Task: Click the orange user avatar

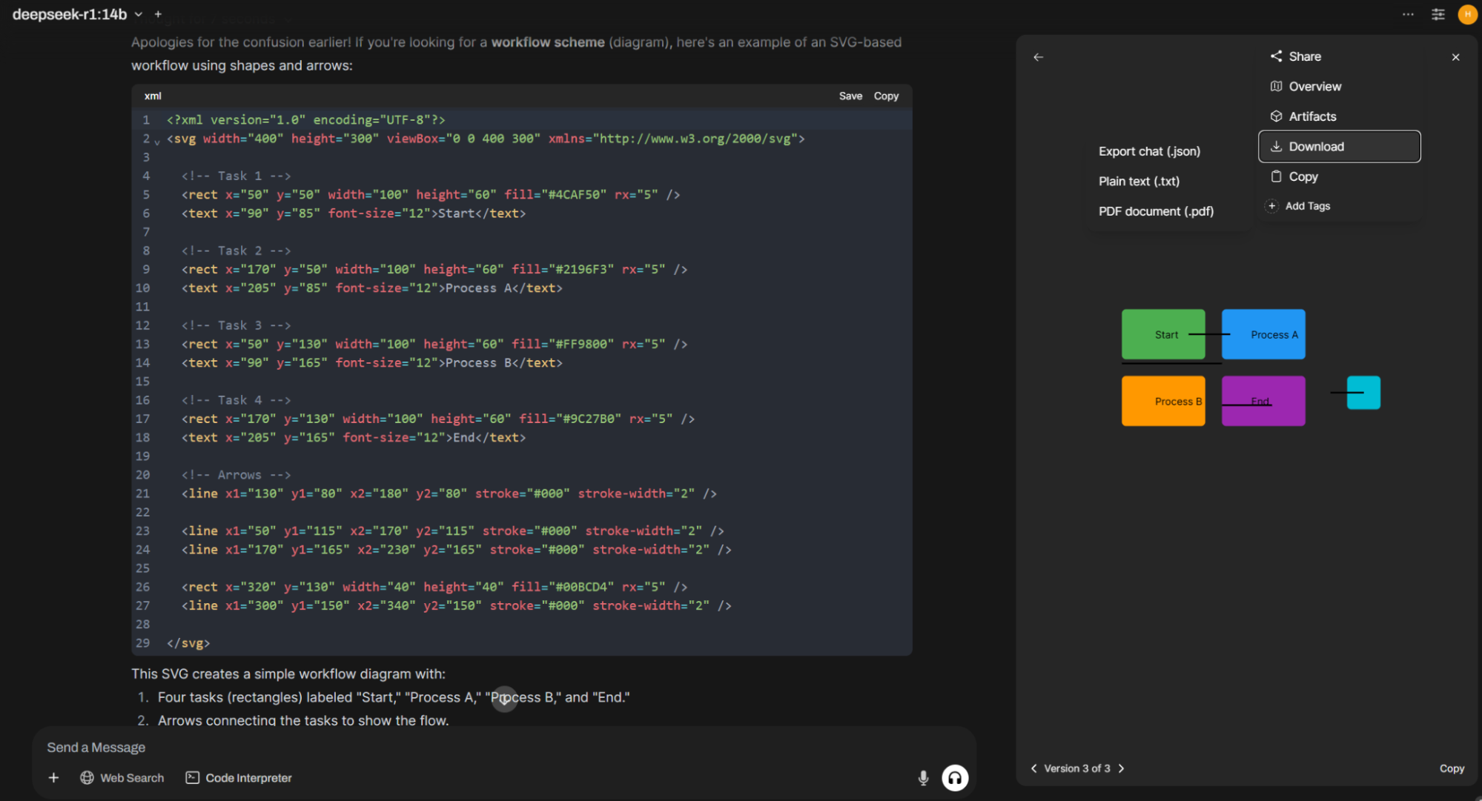Action: click(x=1467, y=14)
